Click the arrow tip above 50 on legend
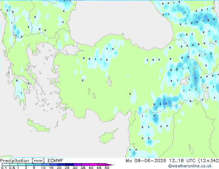Viewport: 219px width, 169px height. (x=109, y=165)
